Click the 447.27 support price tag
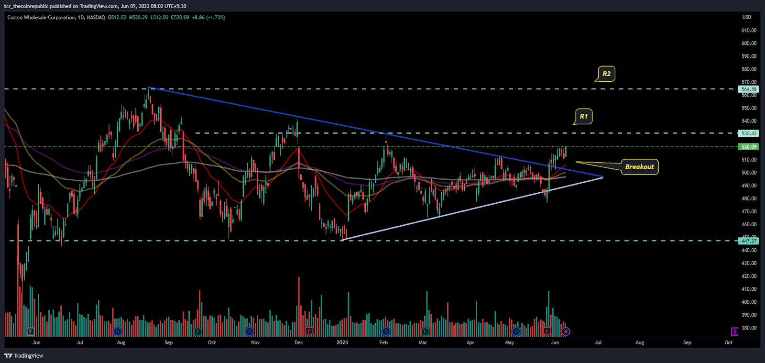The height and width of the screenshot is (363, 765). pos(749,241)
